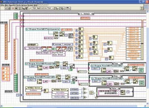Image resolution: width=149 pixels, height=108 pixels.
Task: Click the ProductType property row
Action: pyautogui.click(x=60, y=95)
